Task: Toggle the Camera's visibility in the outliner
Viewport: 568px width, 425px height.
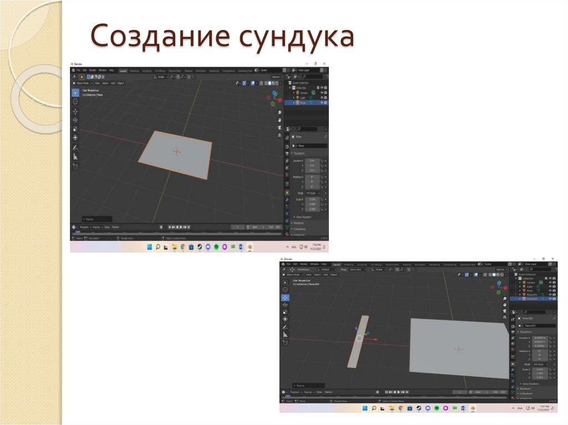Action: click(x=550, y=282)
